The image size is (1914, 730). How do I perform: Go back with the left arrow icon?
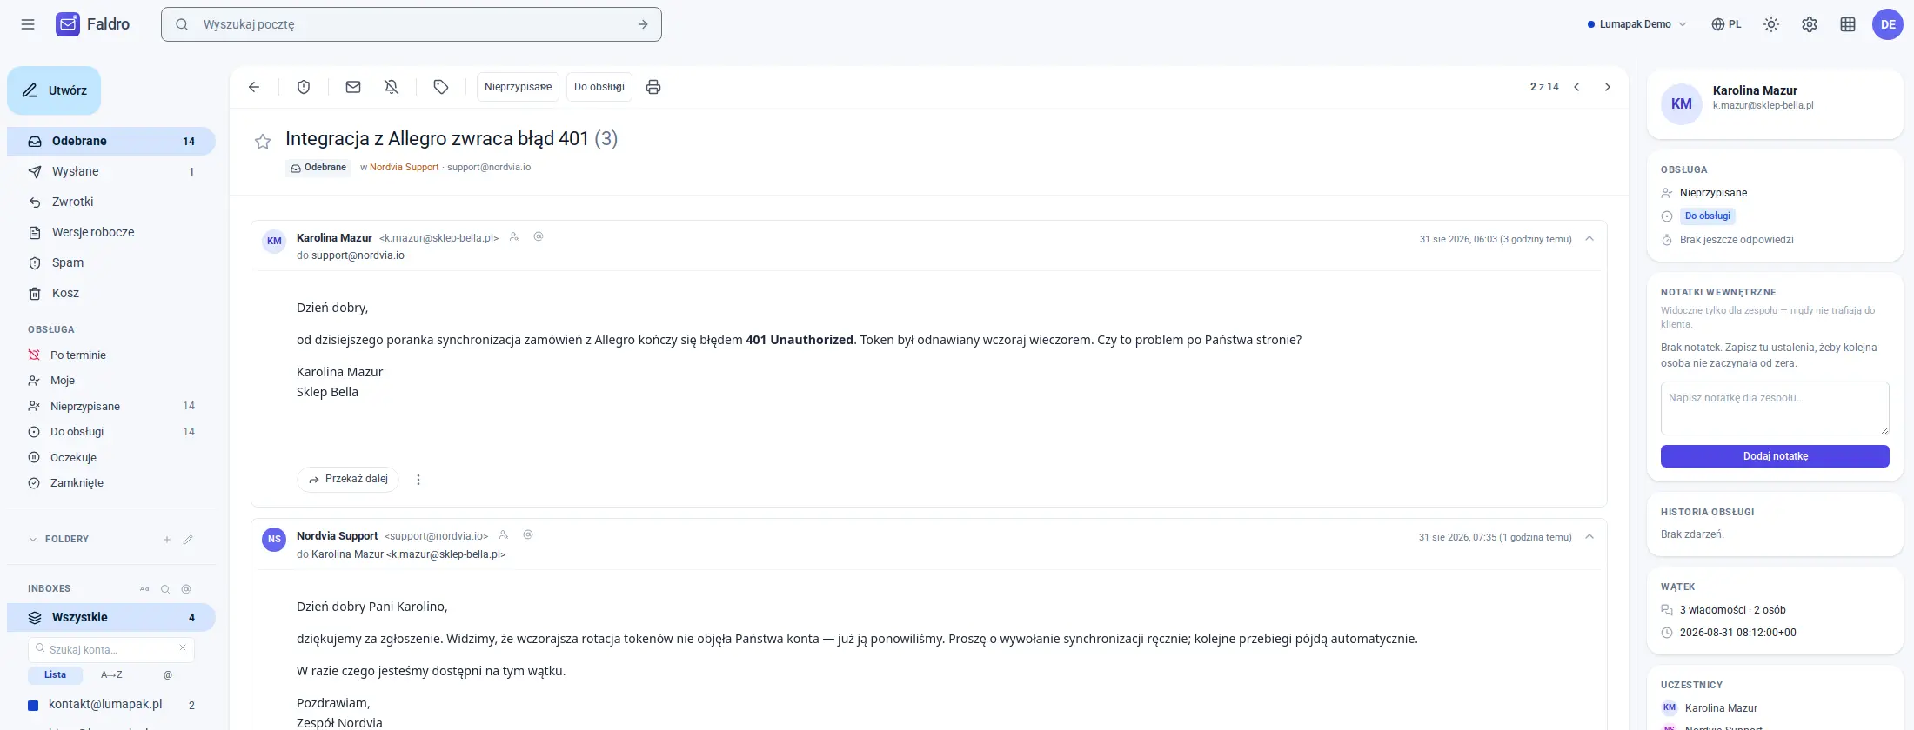coord(254,87)
